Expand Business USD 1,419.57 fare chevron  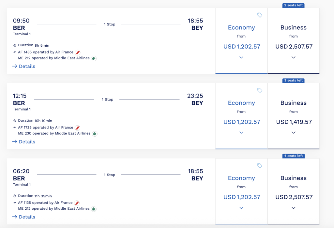pyautogui.click(x=293, y=132)
